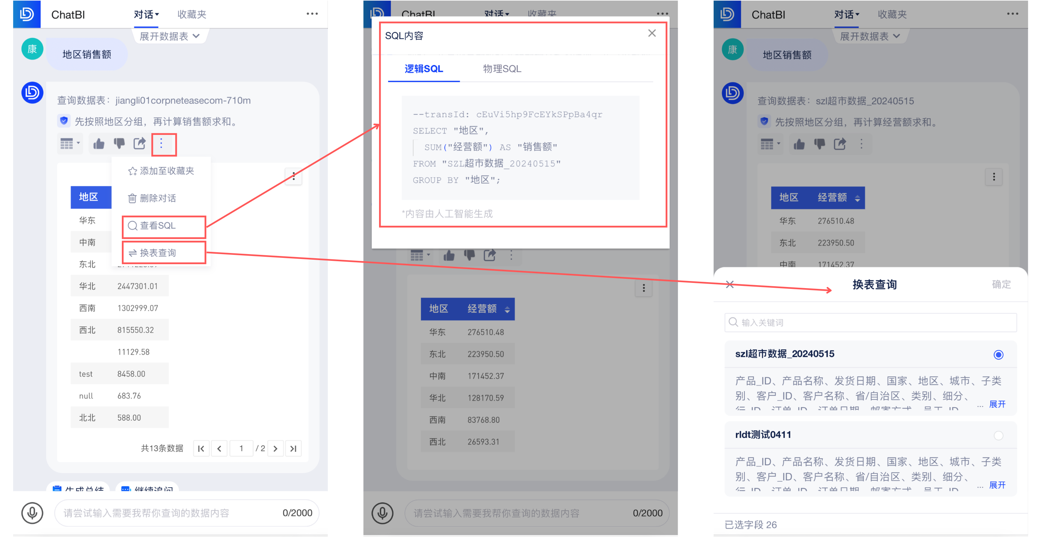Click microphone icon in left panel

32,512
